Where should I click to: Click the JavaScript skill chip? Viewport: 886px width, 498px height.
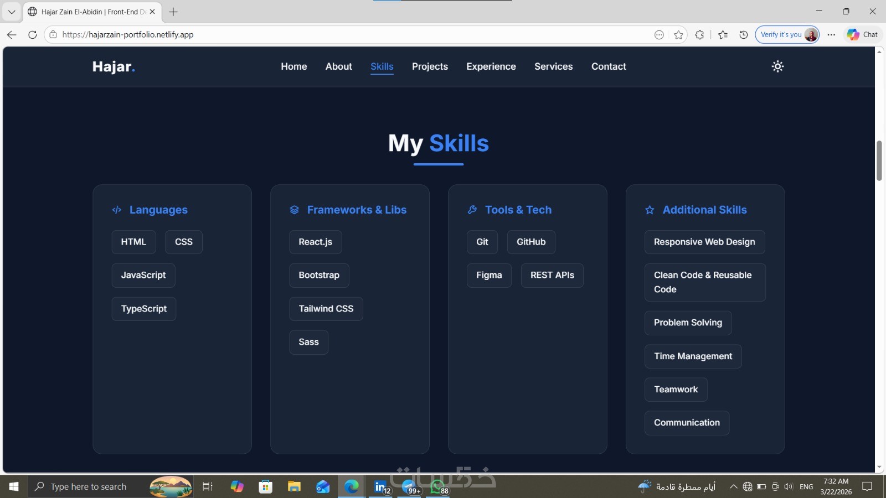coord(143,276)
